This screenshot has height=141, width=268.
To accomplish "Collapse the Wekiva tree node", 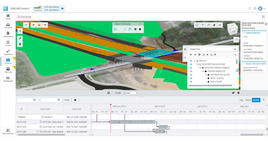I will click(194, 61).
